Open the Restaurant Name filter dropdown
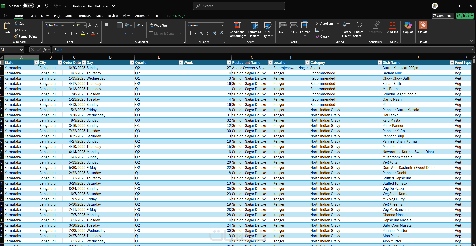Screen dimensions: 476x246 (270, 63)
